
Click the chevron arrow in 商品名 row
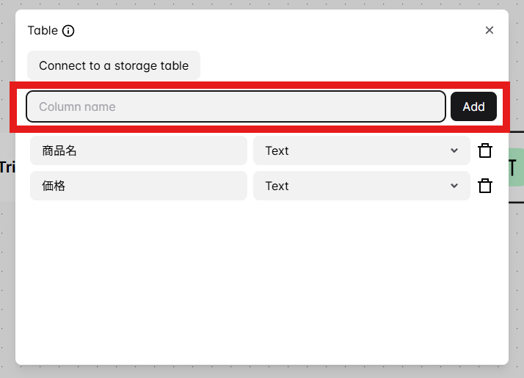454,150
